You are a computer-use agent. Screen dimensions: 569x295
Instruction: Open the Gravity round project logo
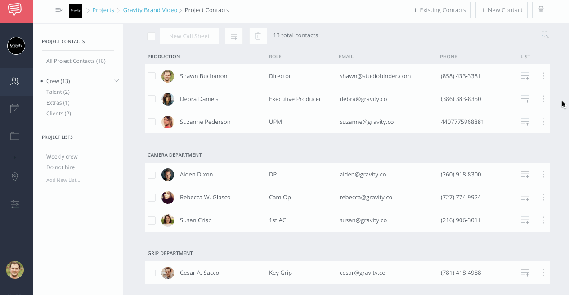tap(16, 46)
